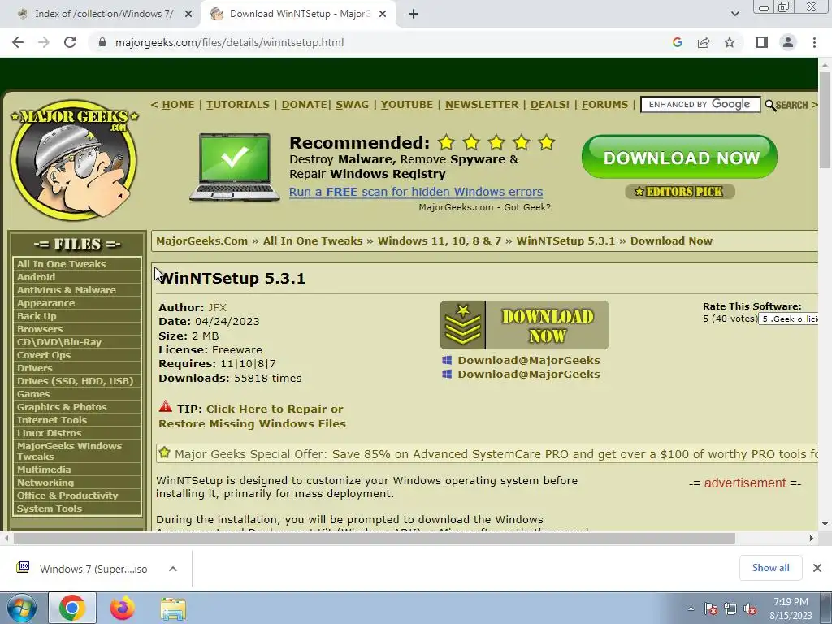Click scroll-right arrow on horizontal scrollbar
Image resolution: width=832 pixels, height=624 pixels.
tap(811, 538)
